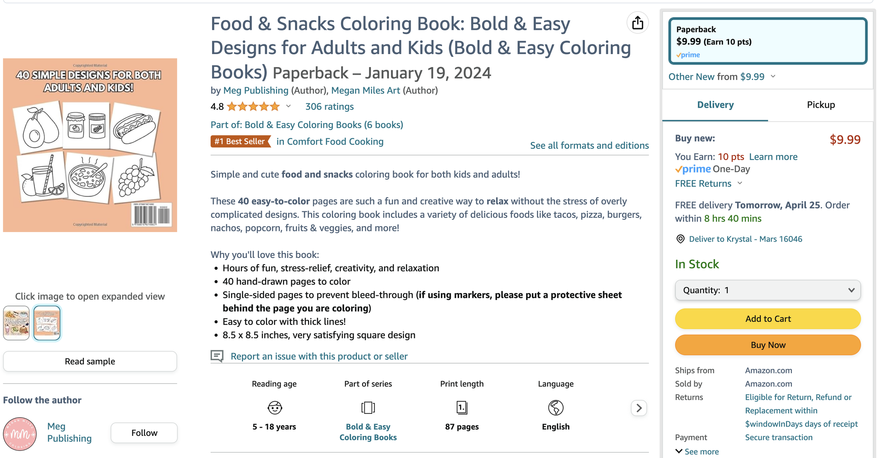Expand the star rating breakdown chevron

coord(288,106)
